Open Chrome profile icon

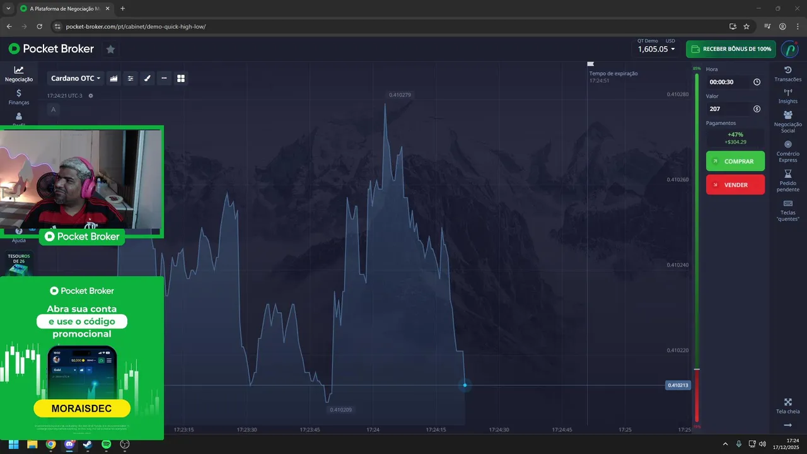[782, 26]
